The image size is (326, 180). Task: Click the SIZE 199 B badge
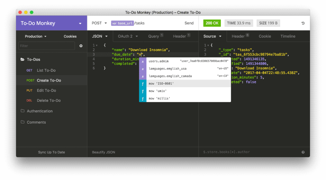pyautogui.click(x=268, y=23)
